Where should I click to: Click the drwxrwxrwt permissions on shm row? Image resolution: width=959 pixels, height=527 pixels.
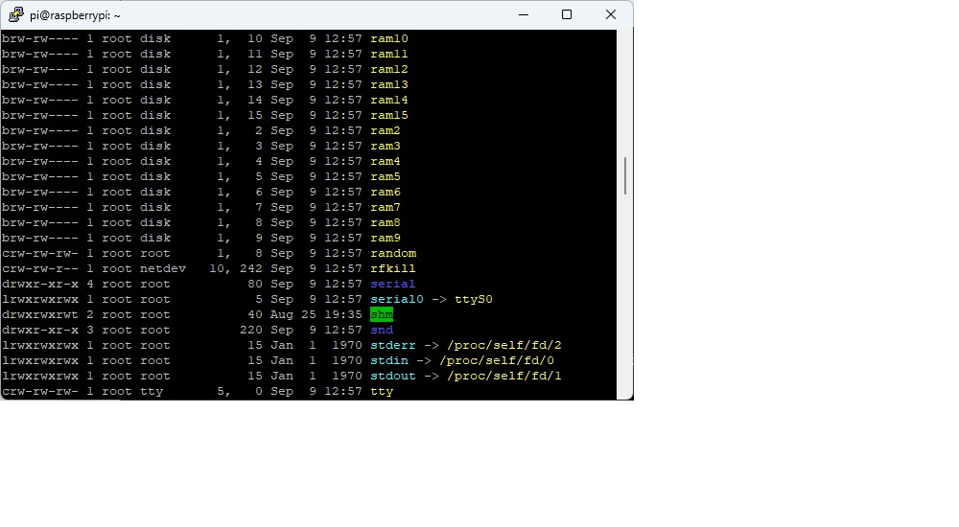click(x=39, y=314)
